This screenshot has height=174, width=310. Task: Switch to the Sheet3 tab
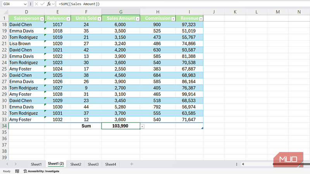[x=93, y=164]
